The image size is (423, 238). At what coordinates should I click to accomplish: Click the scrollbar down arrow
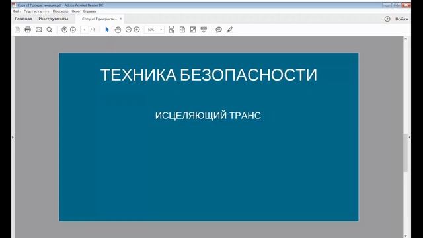pyautogui.click(x=405, y=236)
